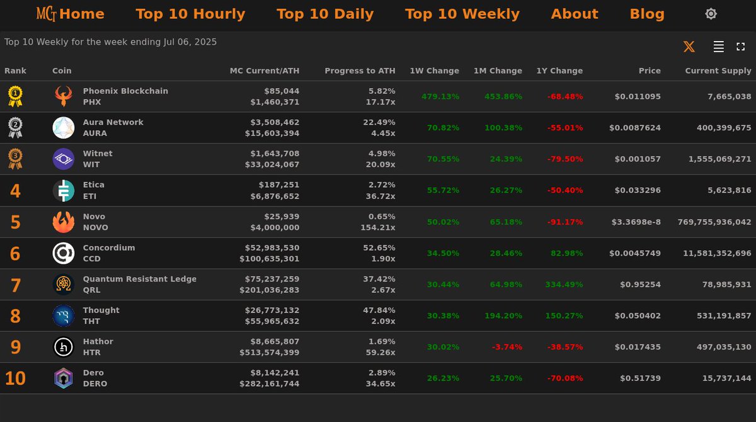Open the Top 10 Daily page

point(325,14)
